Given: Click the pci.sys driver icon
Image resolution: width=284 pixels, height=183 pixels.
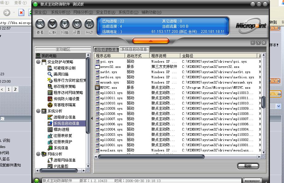Looking at the screenshot, I should point(97,61).
